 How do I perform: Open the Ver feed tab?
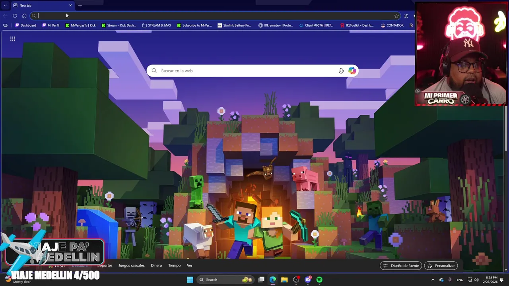(190, 265)
